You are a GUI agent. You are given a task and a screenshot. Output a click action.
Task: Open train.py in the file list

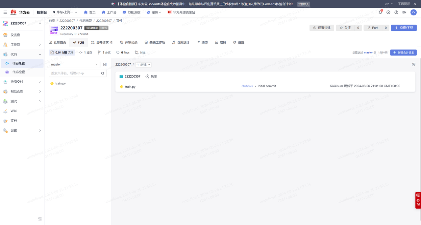coord(130,87)
